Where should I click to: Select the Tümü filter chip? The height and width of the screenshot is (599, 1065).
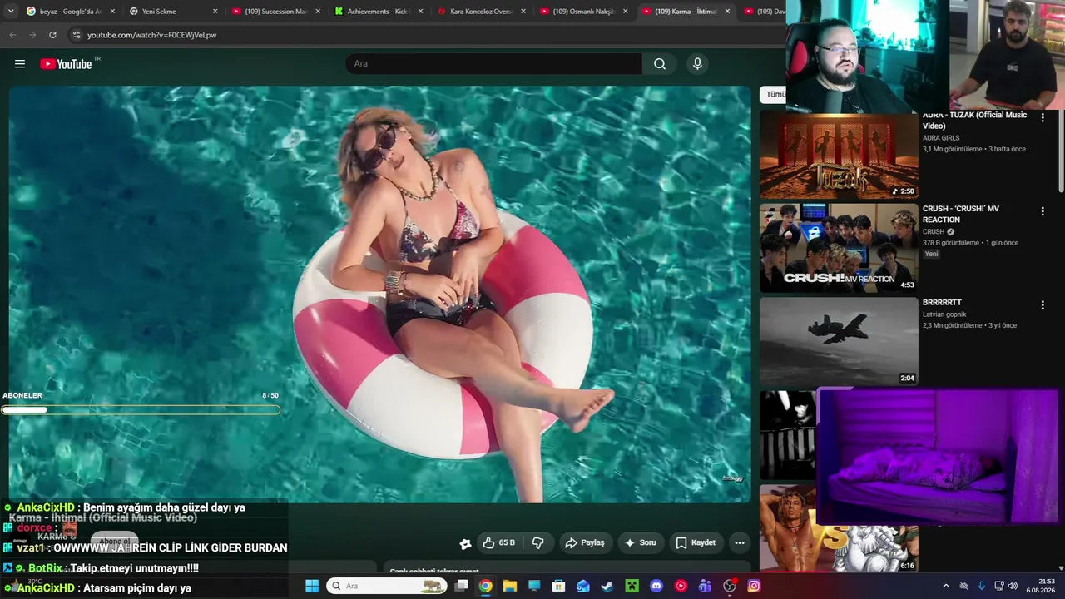click(774, 95)
